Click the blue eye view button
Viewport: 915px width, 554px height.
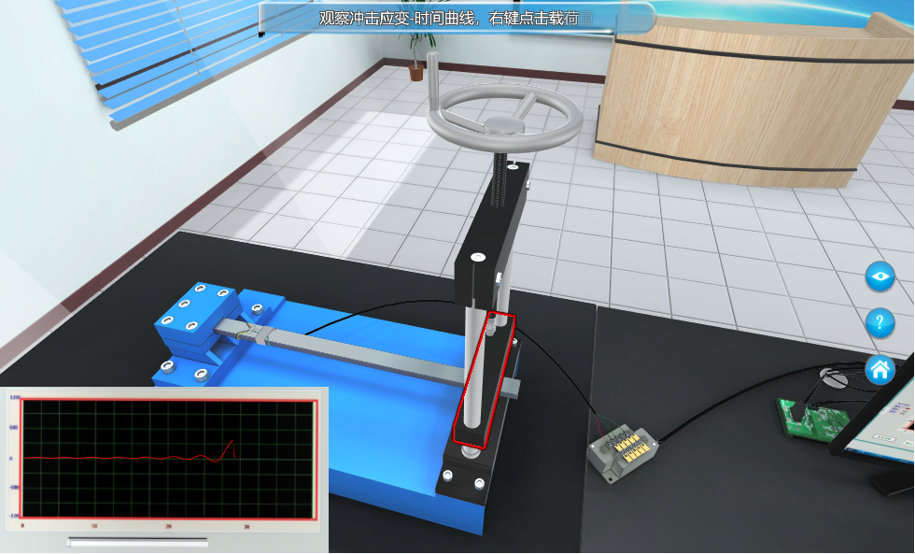[880, 277]
